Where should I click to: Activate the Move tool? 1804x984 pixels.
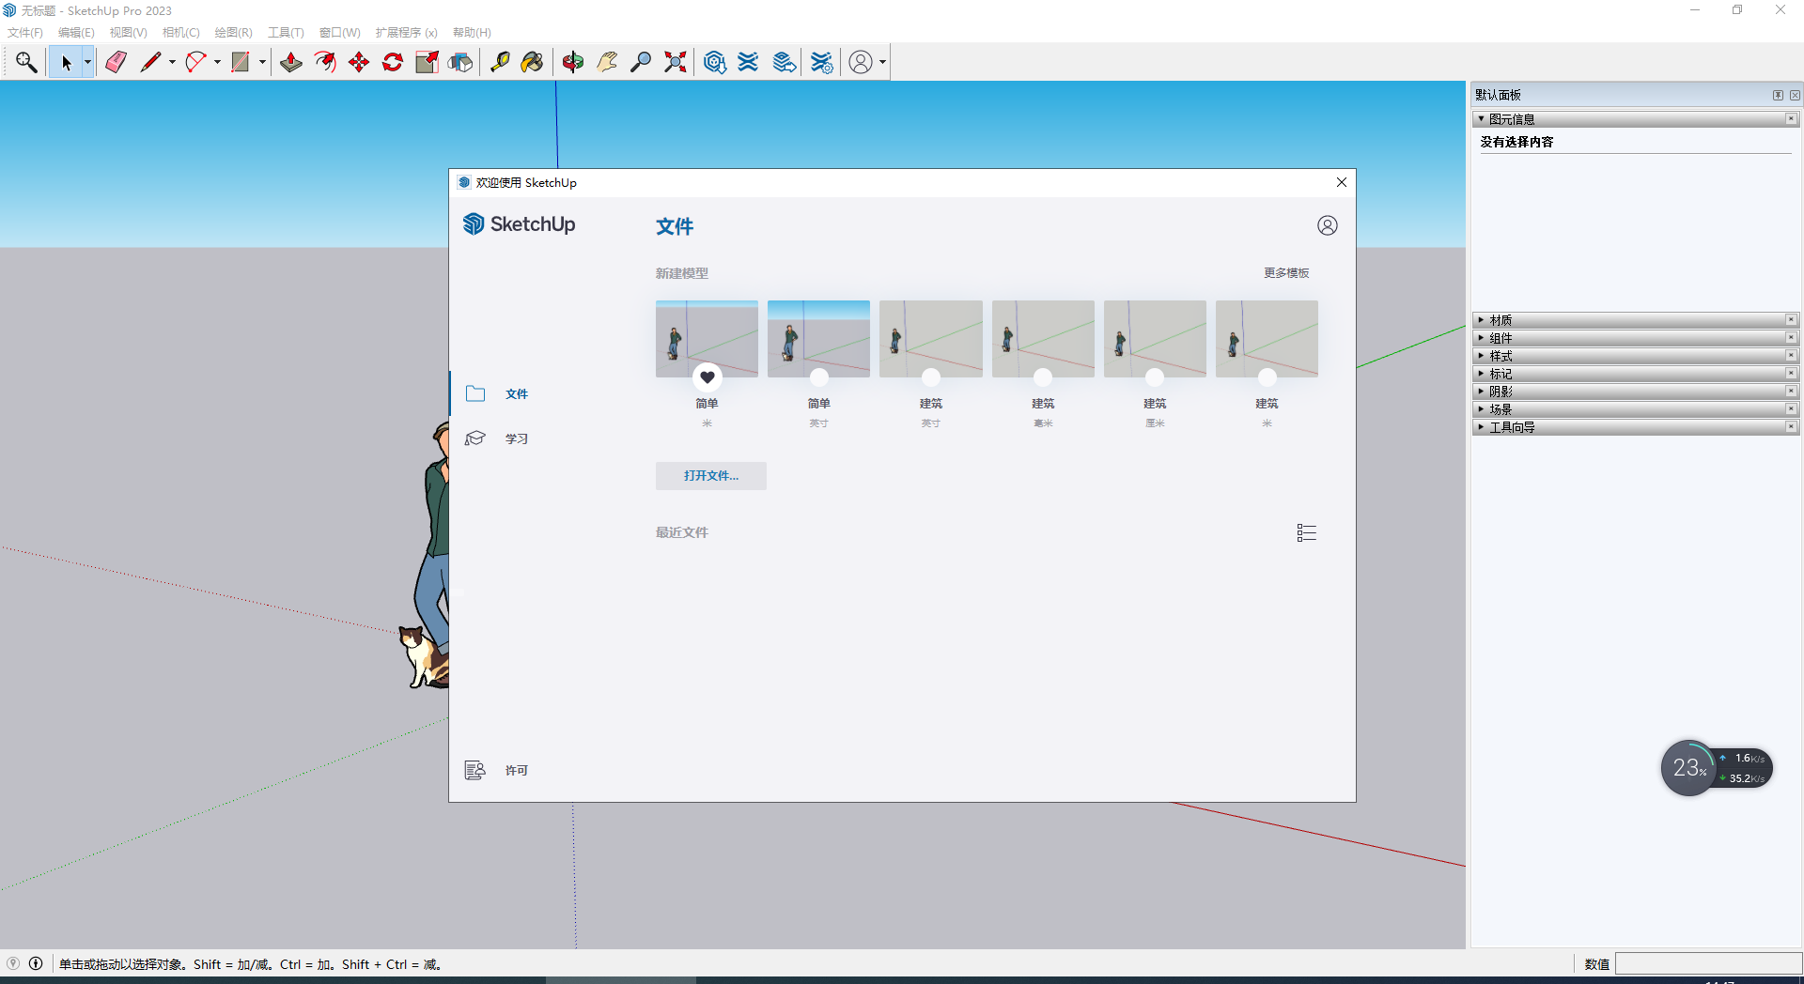click(x=359, y=62)
